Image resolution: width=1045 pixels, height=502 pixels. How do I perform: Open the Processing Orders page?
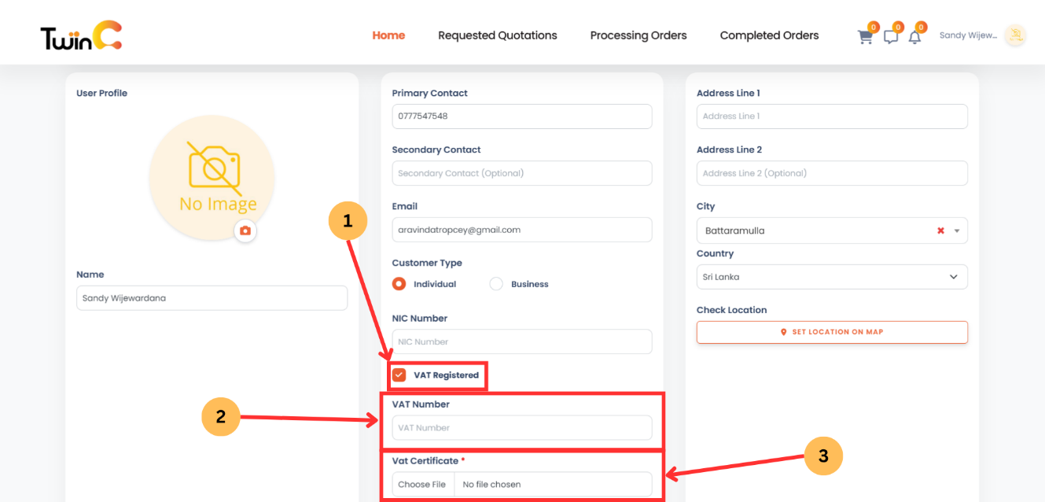pyautogui.click(x=638, y=35)
